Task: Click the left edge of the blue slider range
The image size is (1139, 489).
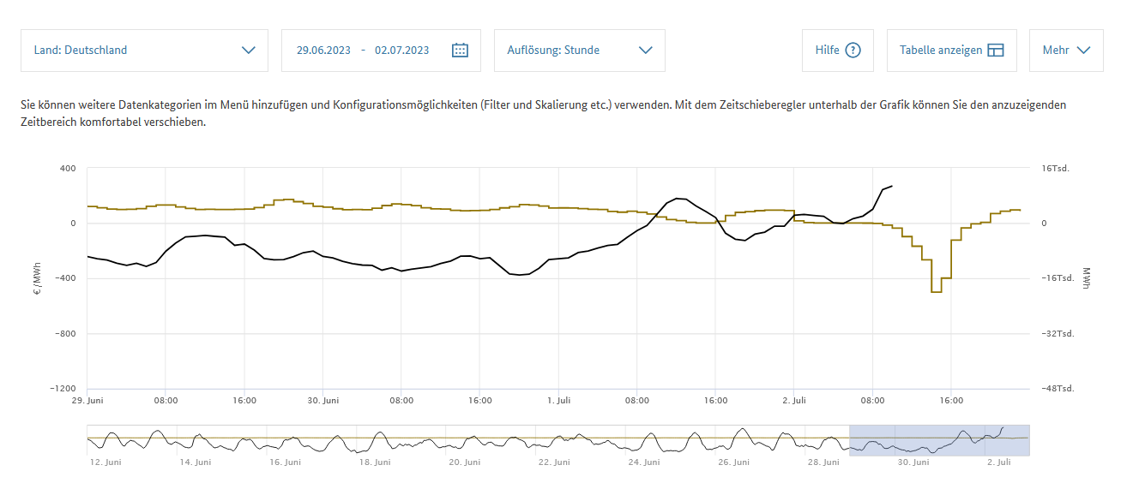Action: pos(849,440)
